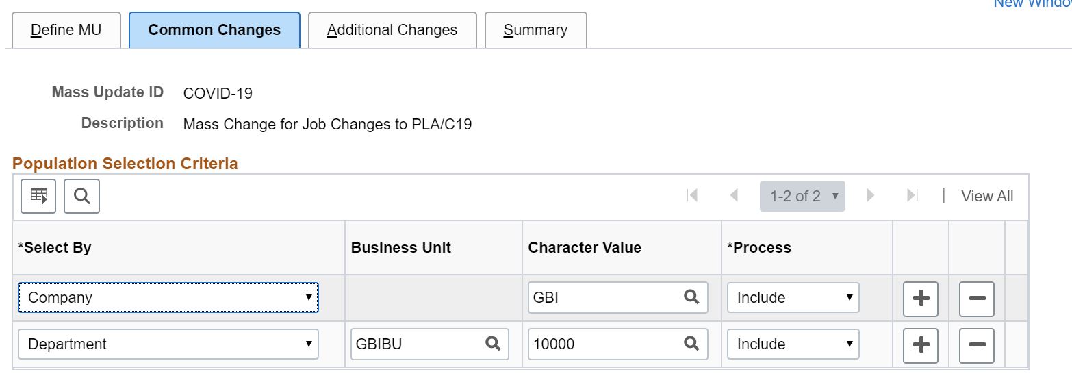This screenshot has width=1072, height=391.
Task: Switch to the Define MU tab
Action: coord(66,30)
